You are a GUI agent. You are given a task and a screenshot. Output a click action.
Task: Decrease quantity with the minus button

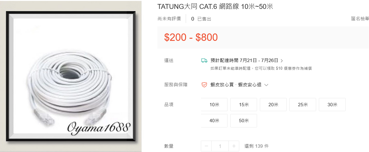[206, 146]
